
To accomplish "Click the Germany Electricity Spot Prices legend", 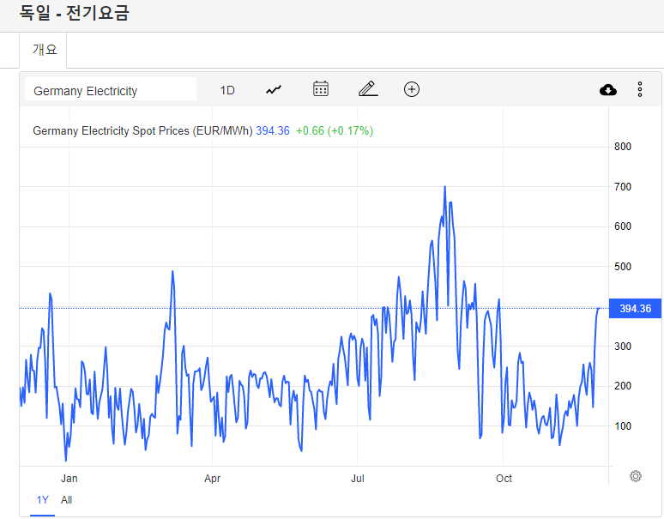I will (142, 130).
